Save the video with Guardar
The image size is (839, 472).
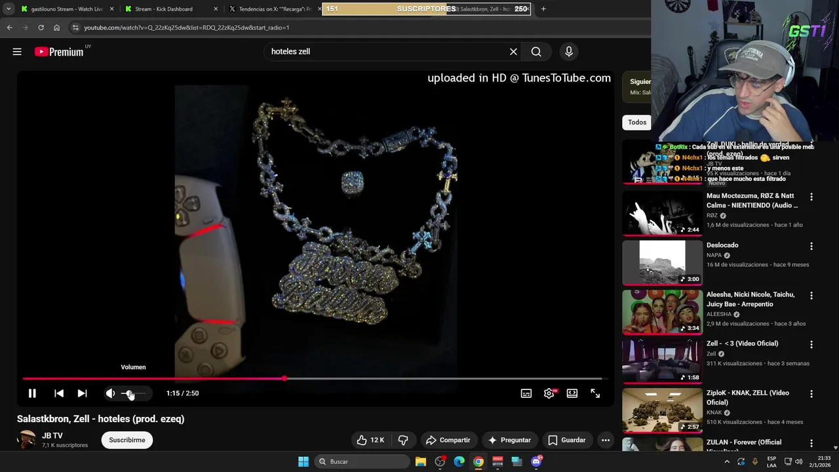pos(566,440)
